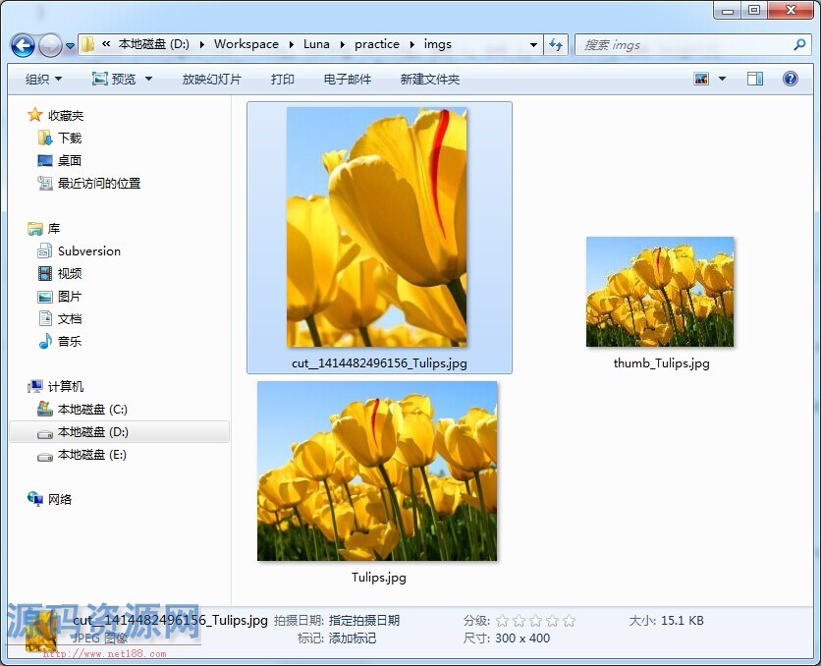Select Luna in address breadcrumb

[316, 44]
